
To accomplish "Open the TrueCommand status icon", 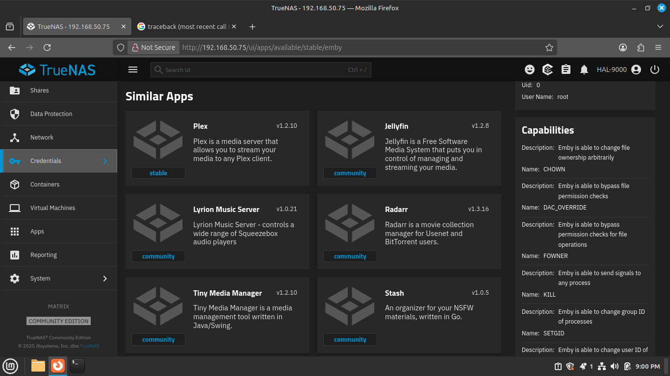I will click(547, 70).
